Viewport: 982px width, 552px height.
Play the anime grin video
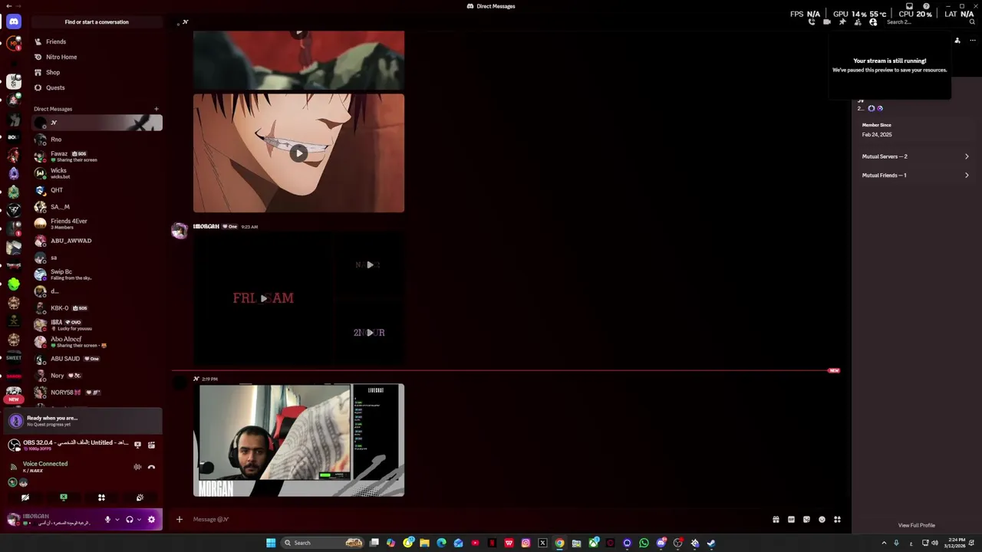[298, 153]
